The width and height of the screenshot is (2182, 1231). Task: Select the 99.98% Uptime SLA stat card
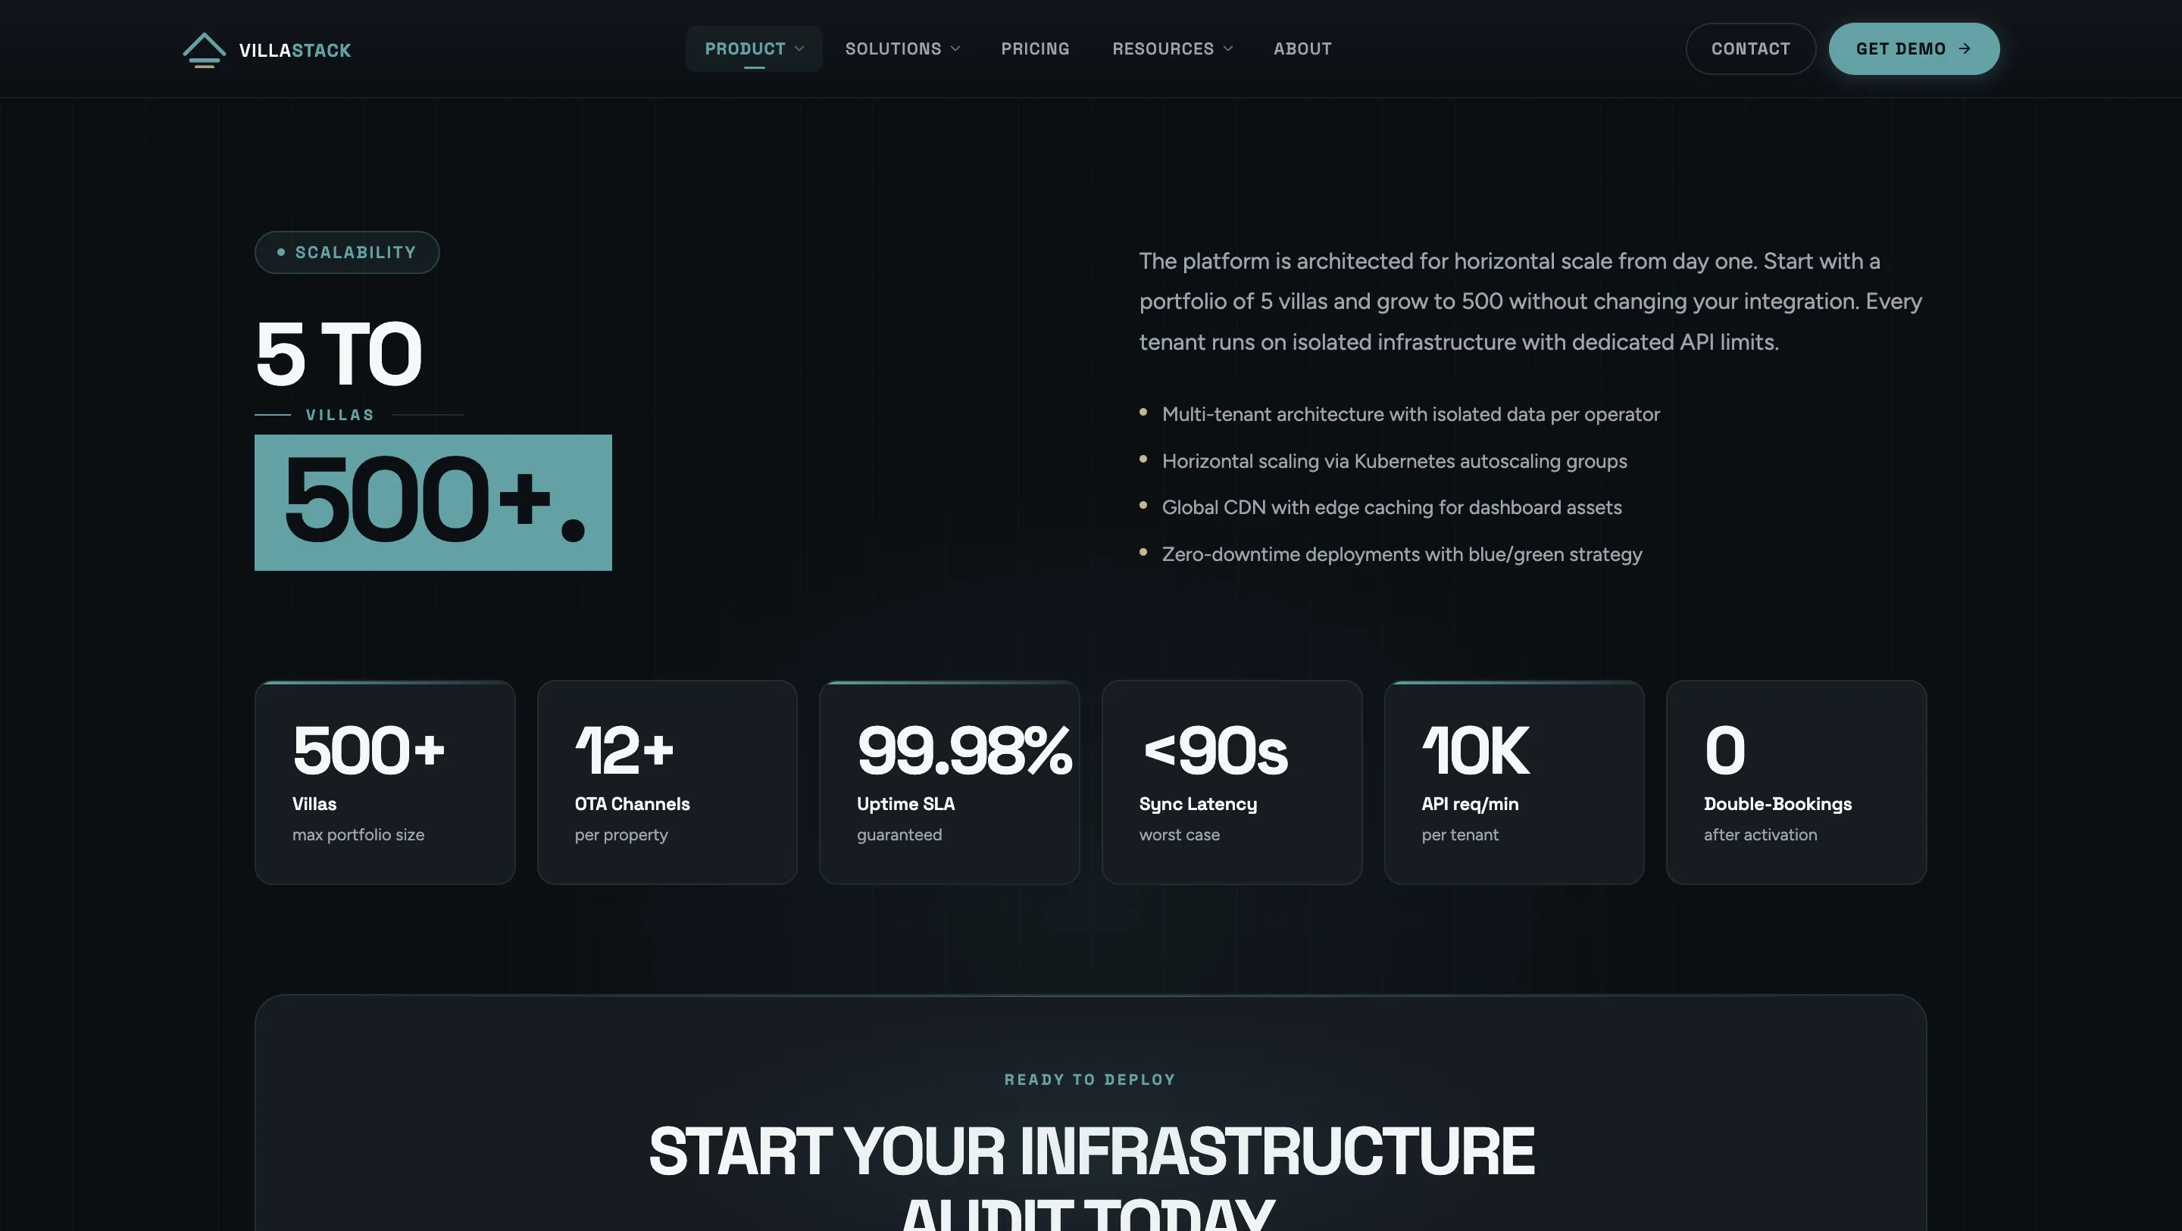pyautogui.click(x=949, y=782)
